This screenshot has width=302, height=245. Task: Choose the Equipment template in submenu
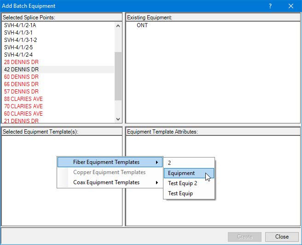[189, 173]
